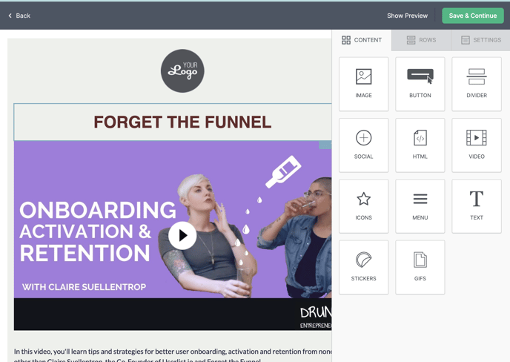Go Back using the back arrow link
Screen dimensions: 510x362
19,16
